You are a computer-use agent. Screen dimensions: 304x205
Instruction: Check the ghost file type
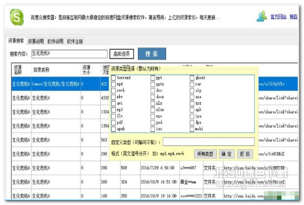[192, 78]
